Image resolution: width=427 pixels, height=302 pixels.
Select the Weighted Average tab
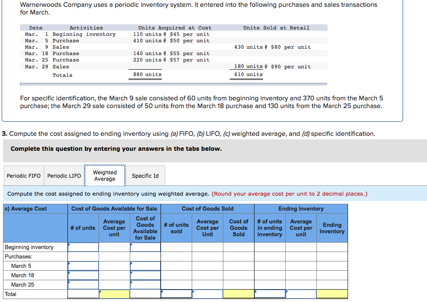point(105,175)
